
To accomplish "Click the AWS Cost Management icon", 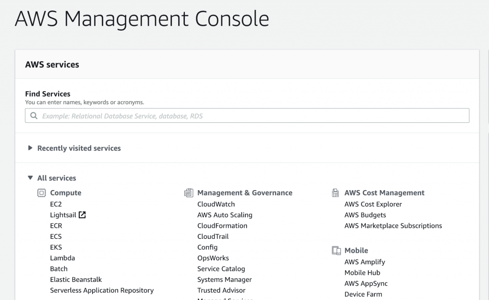I will point(335,193).
